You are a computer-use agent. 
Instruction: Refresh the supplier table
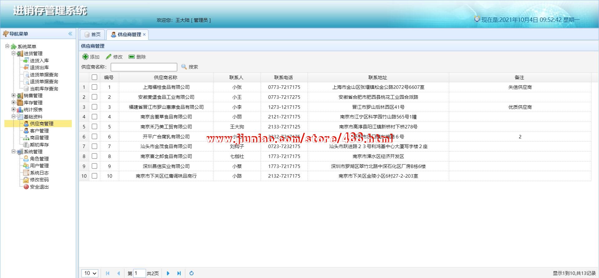pyautogui.click(x=192, y=273)
